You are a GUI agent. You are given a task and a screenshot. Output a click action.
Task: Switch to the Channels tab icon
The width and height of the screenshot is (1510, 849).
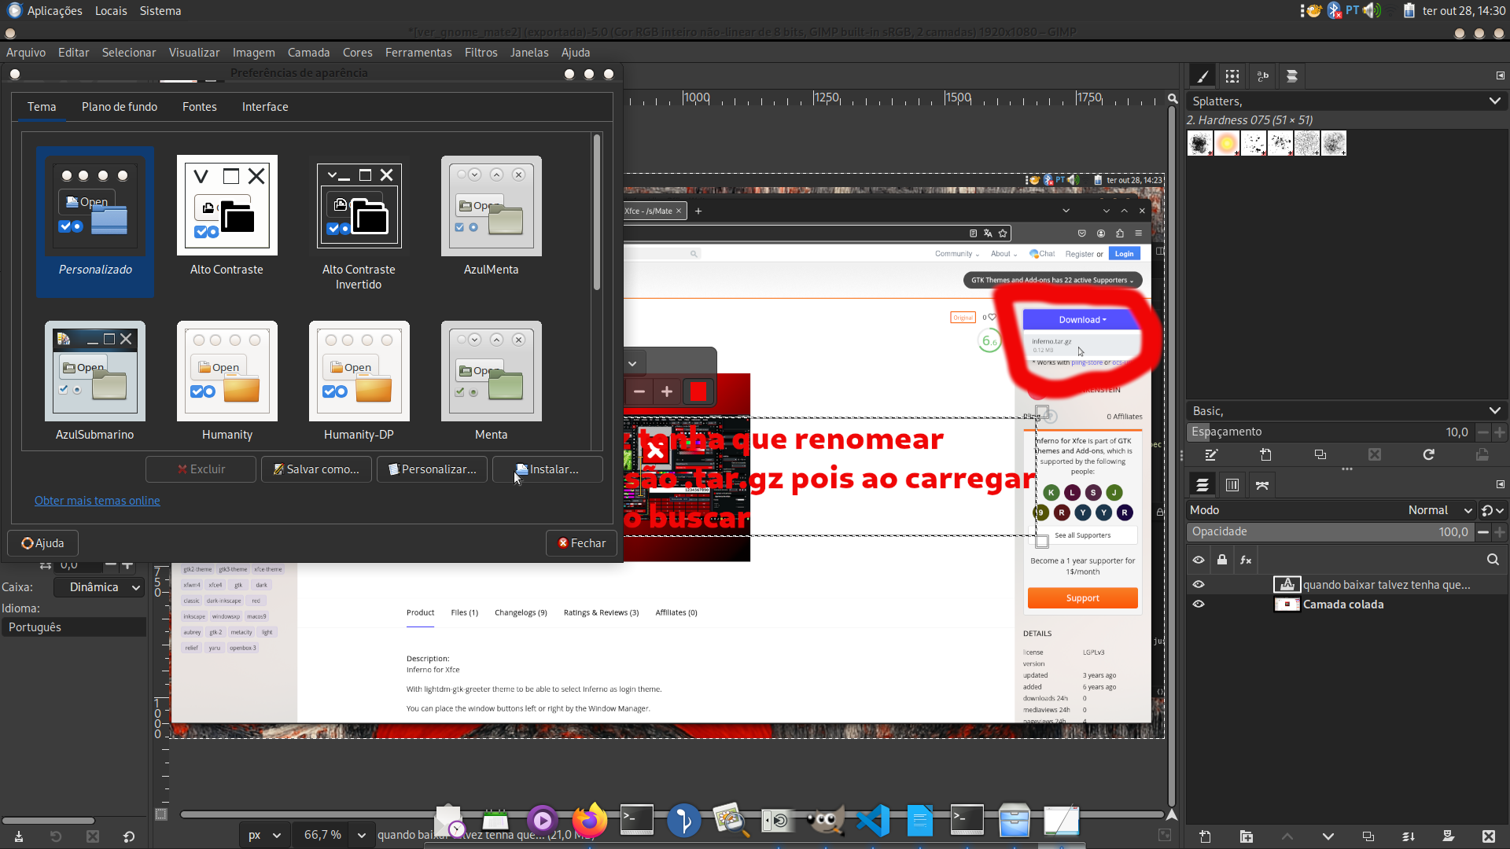(1232, 485)
